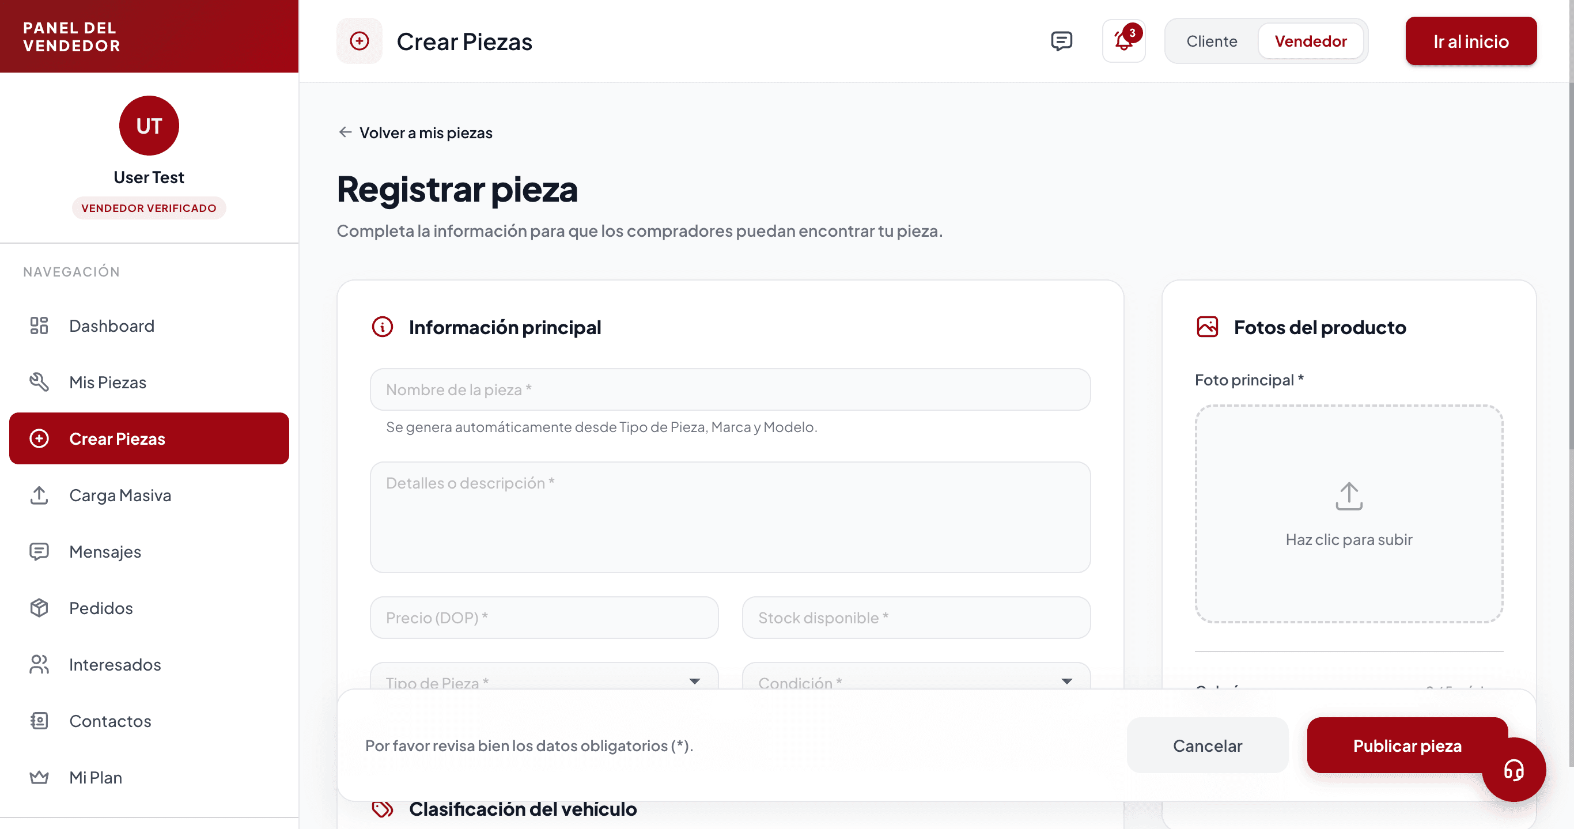Expand the Tipo de Pieza dropdown
Screen dimensions: 1574x829
point(544,677)
